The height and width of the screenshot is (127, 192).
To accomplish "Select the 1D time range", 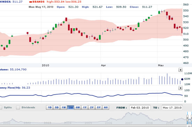I will [50, 107].
